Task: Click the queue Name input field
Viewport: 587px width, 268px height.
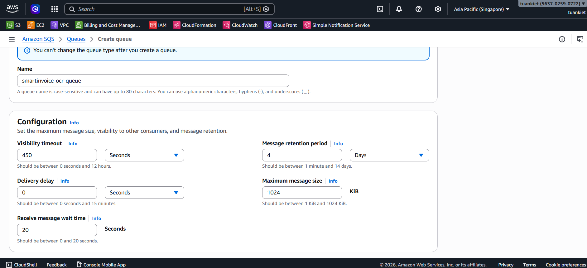Action: (153, 81)
